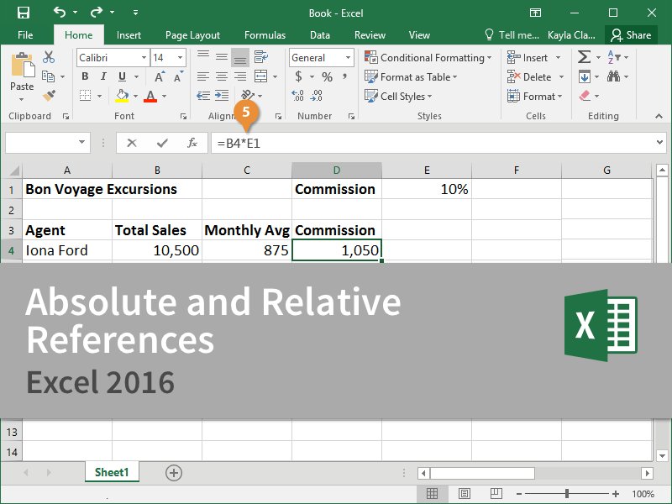Apply Percent Style

pyautogui.click(x=327, y=77)
